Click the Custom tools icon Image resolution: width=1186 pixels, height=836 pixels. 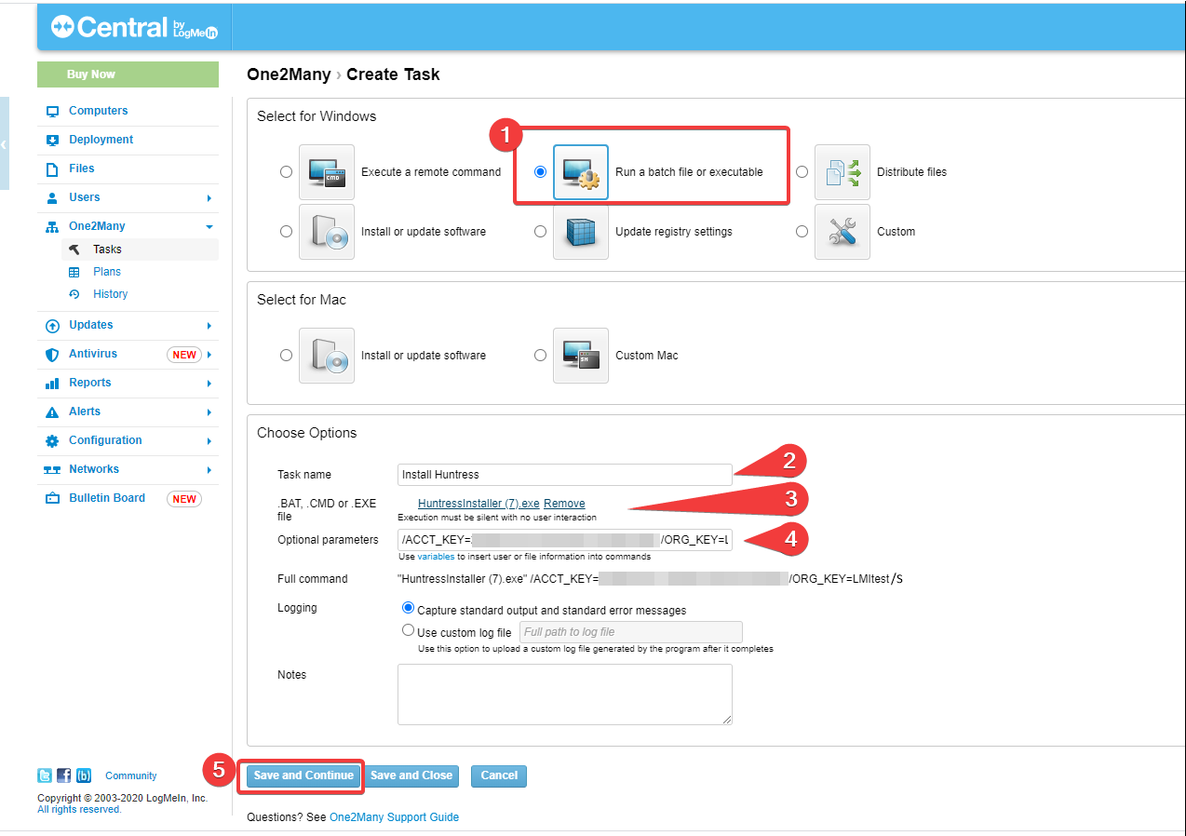pyautogui.click(x=842, y=232)
